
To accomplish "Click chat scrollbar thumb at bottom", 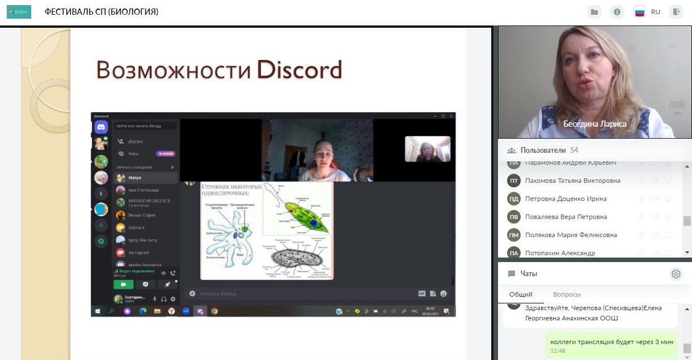I will click(687, 348).
